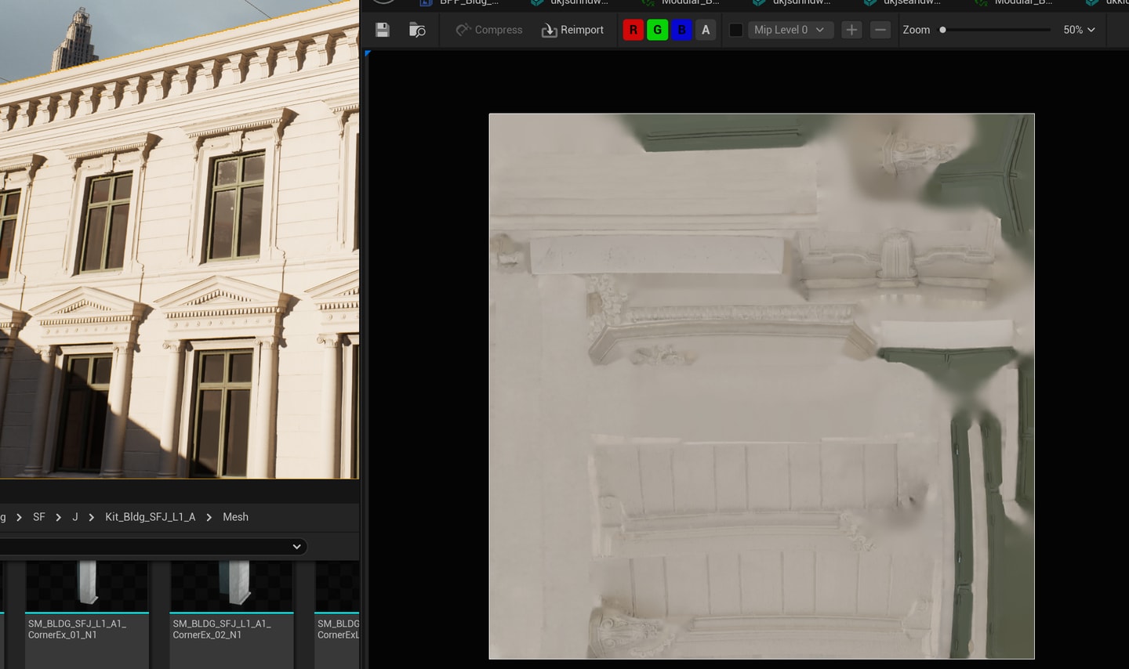Image resolution: width=1129 pixels, height=669 pixels.
Task: Click the Mesh breadcrumb folder
Action: [x=235, y=517]
